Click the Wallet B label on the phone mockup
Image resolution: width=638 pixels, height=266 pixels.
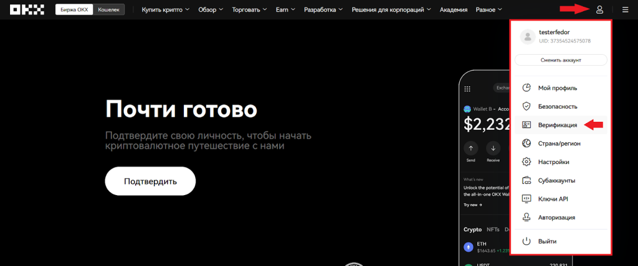483,109
